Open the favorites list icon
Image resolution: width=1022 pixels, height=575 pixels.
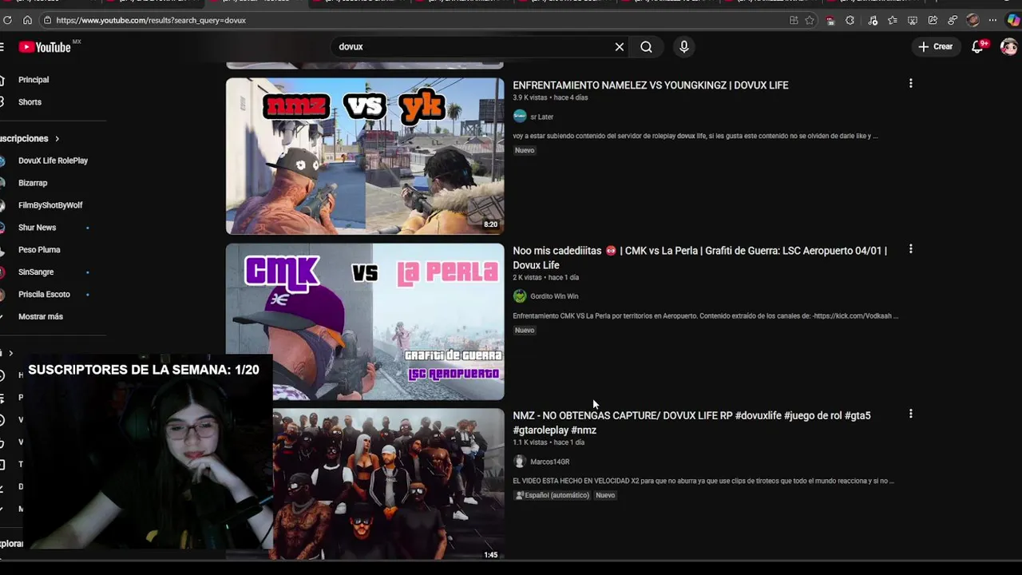(892, 20)
